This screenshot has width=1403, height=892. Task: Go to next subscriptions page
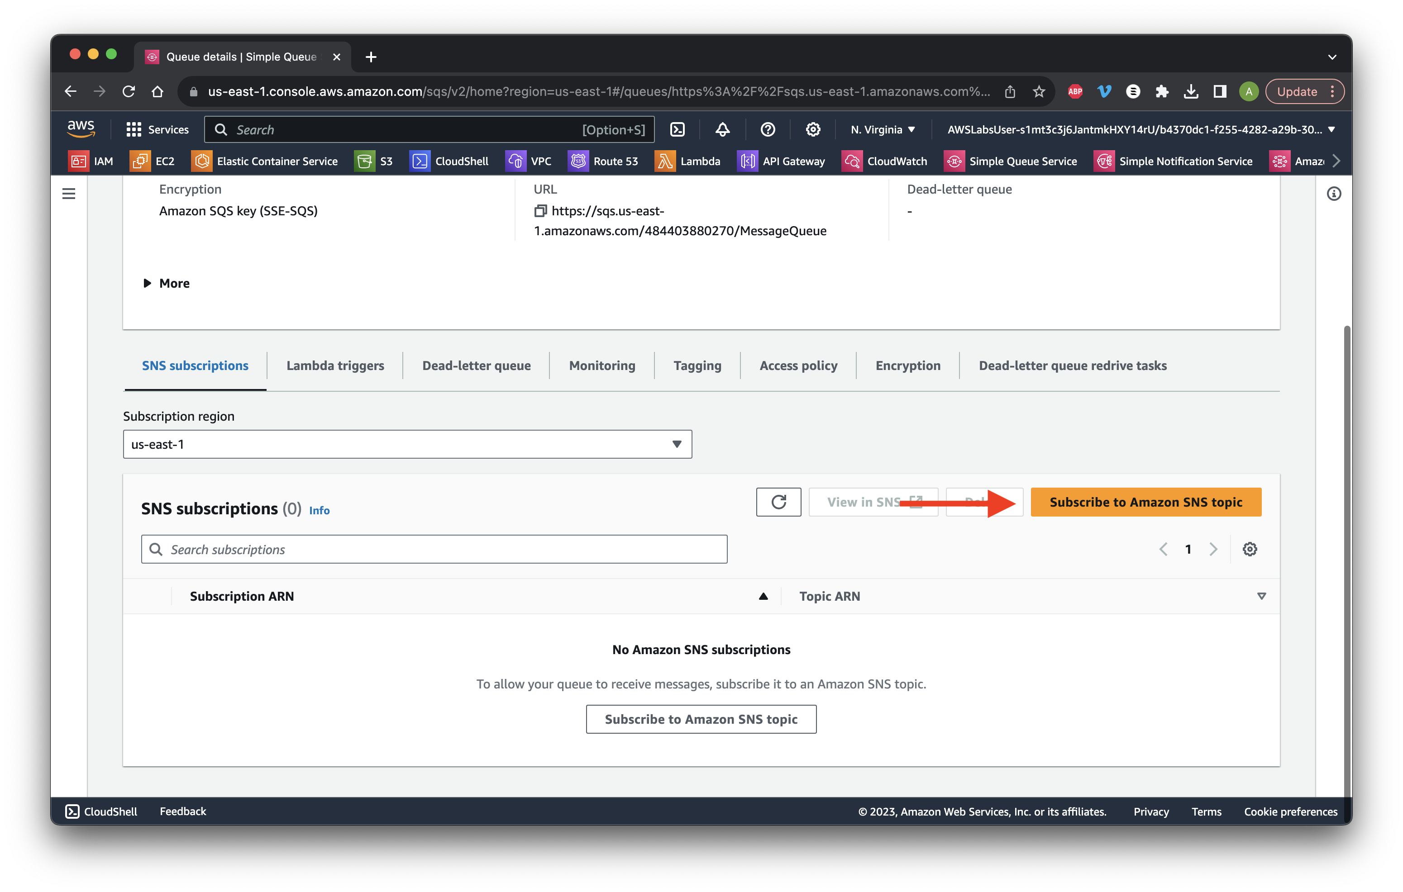coord(1214,549)
